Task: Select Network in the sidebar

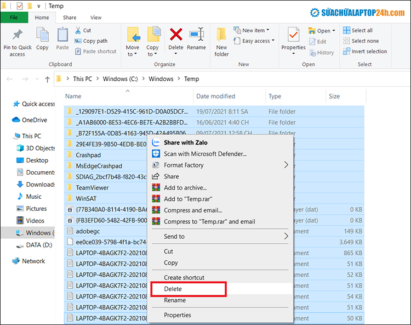Action: pyautogui.click(x=28, y=261)
